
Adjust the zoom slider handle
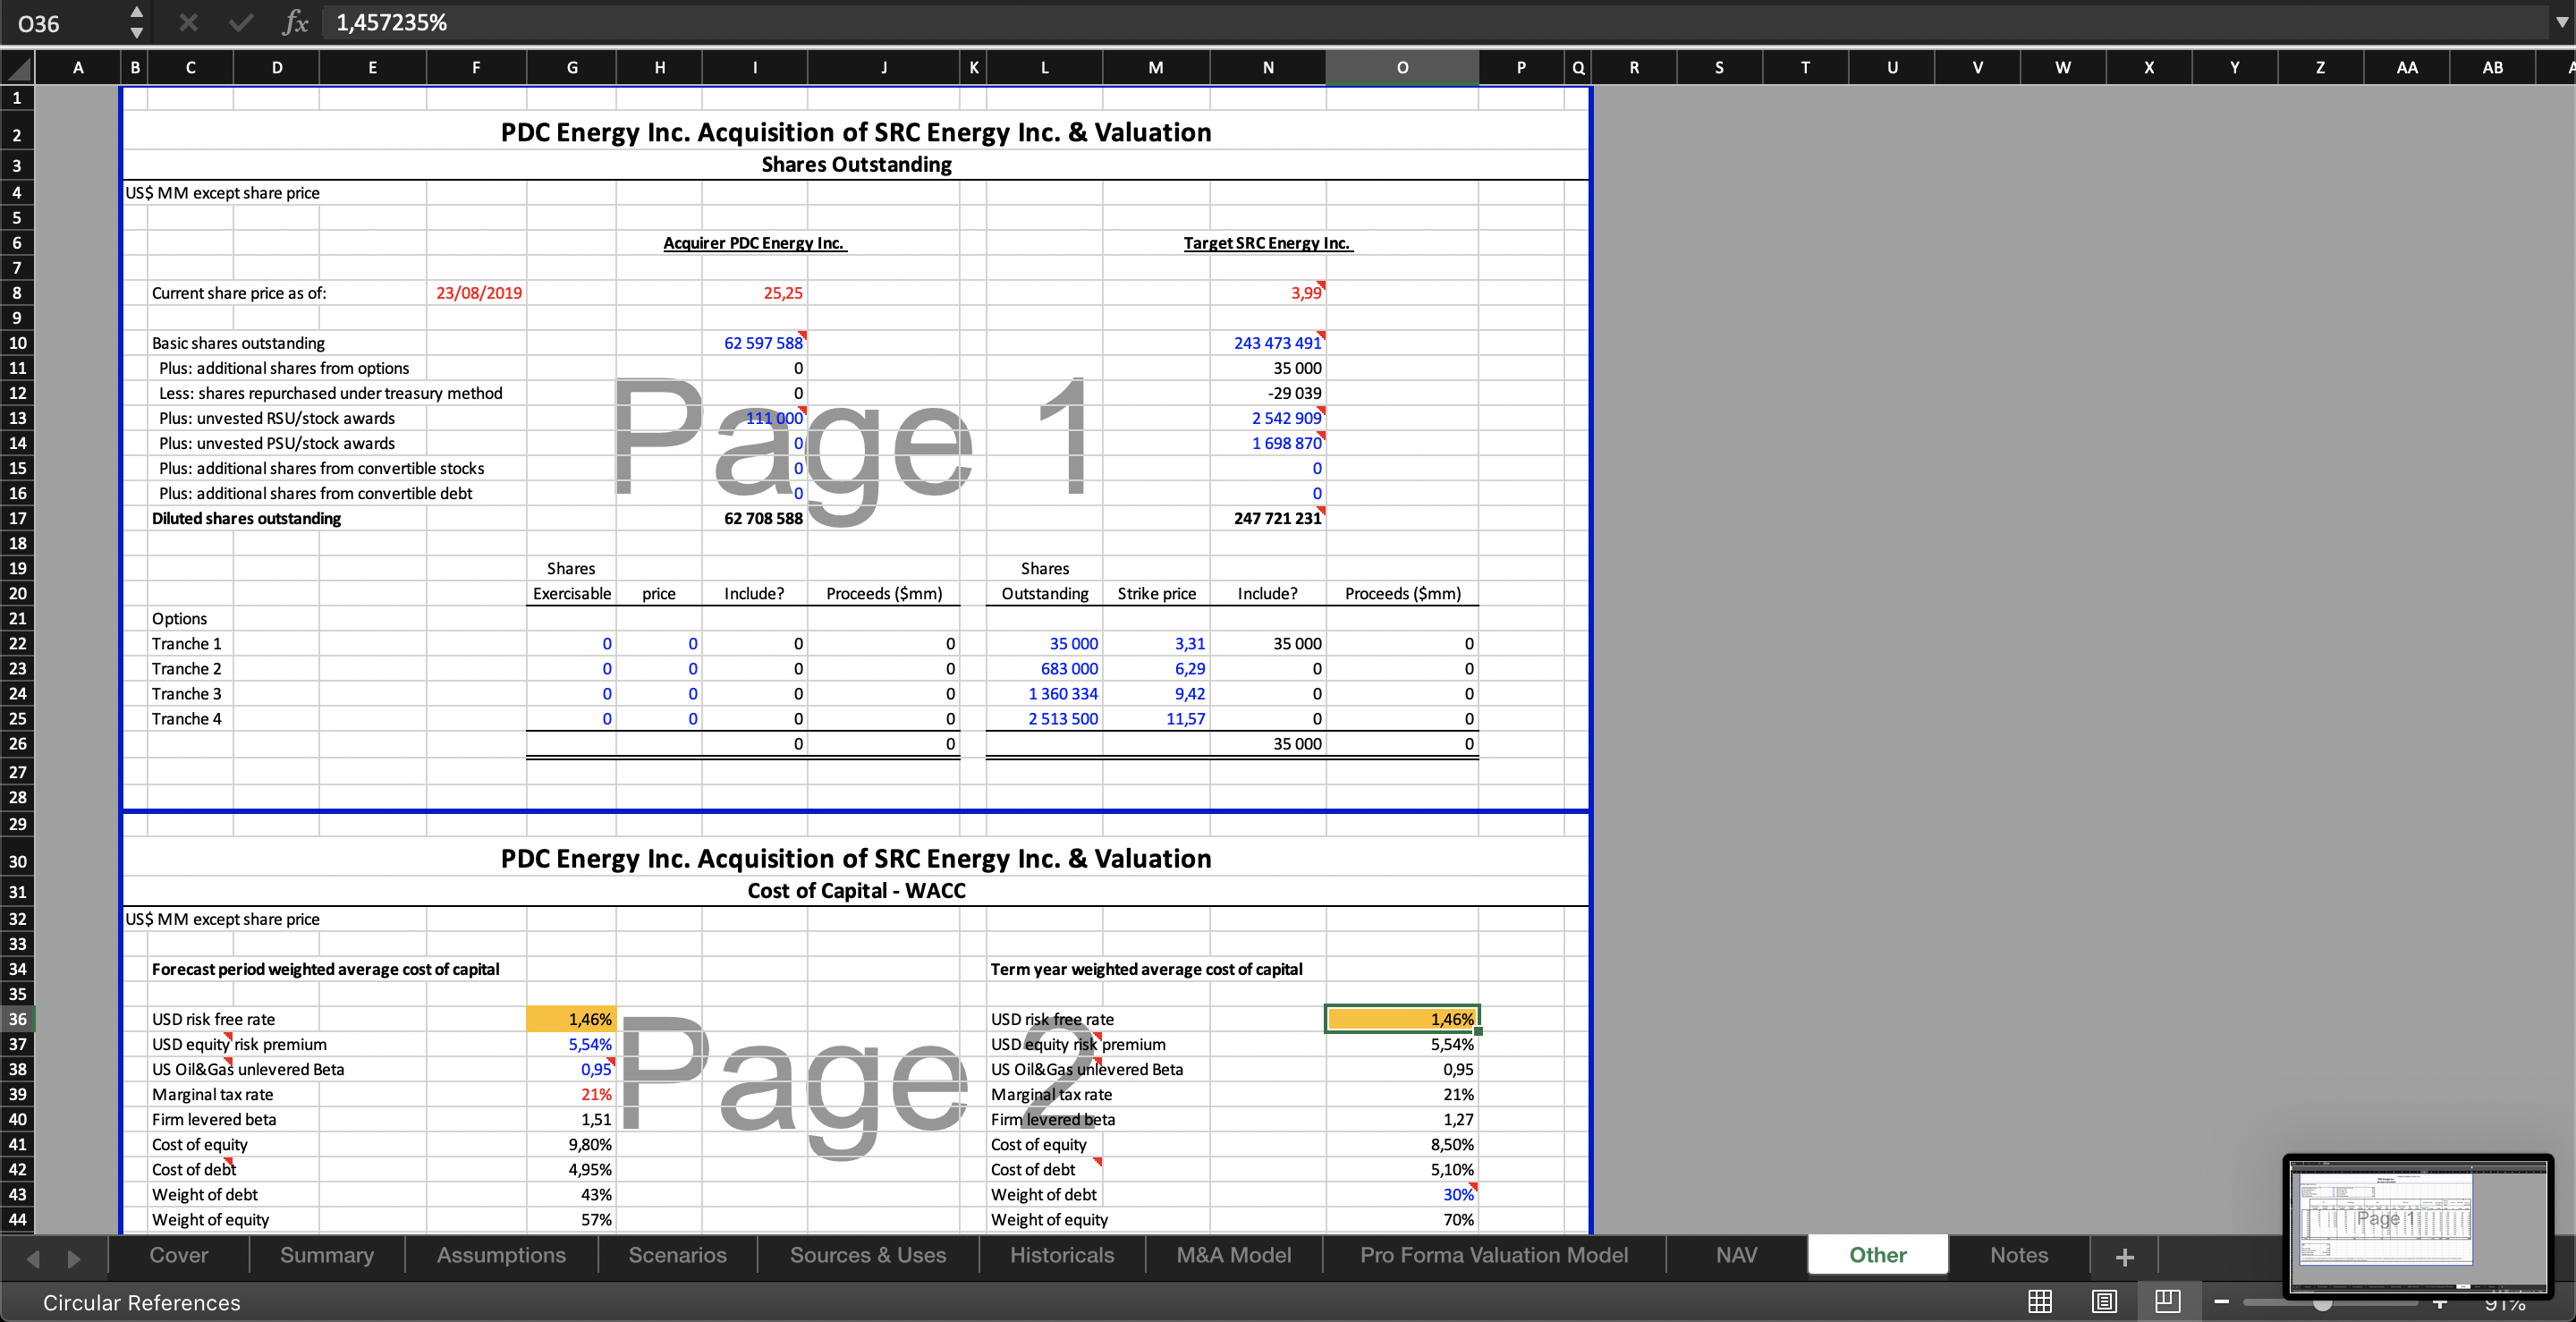coord(2322,1302)
